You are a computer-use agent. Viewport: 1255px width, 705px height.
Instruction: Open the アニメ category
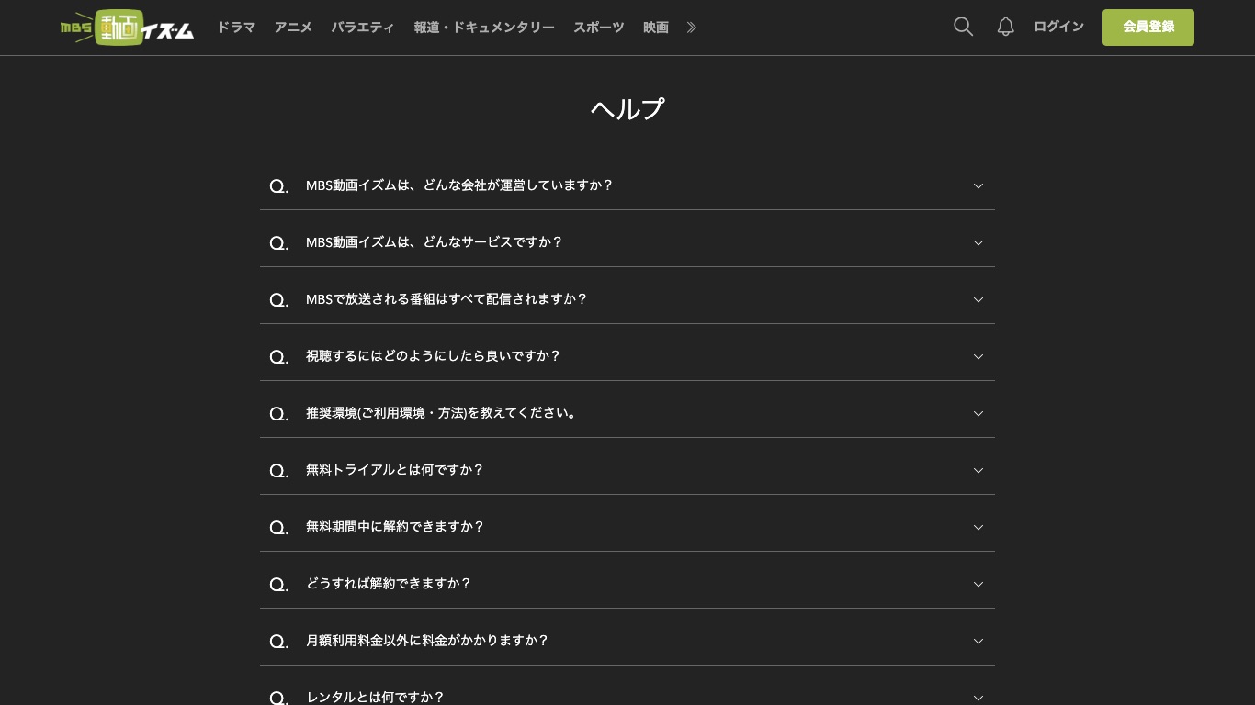pyautogui.click(x=293, y=28)
